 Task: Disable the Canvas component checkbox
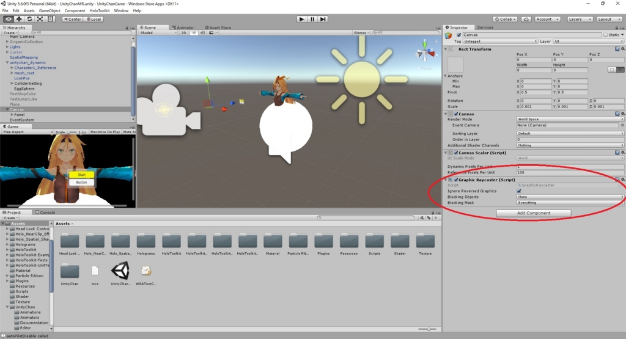point(456,114)
